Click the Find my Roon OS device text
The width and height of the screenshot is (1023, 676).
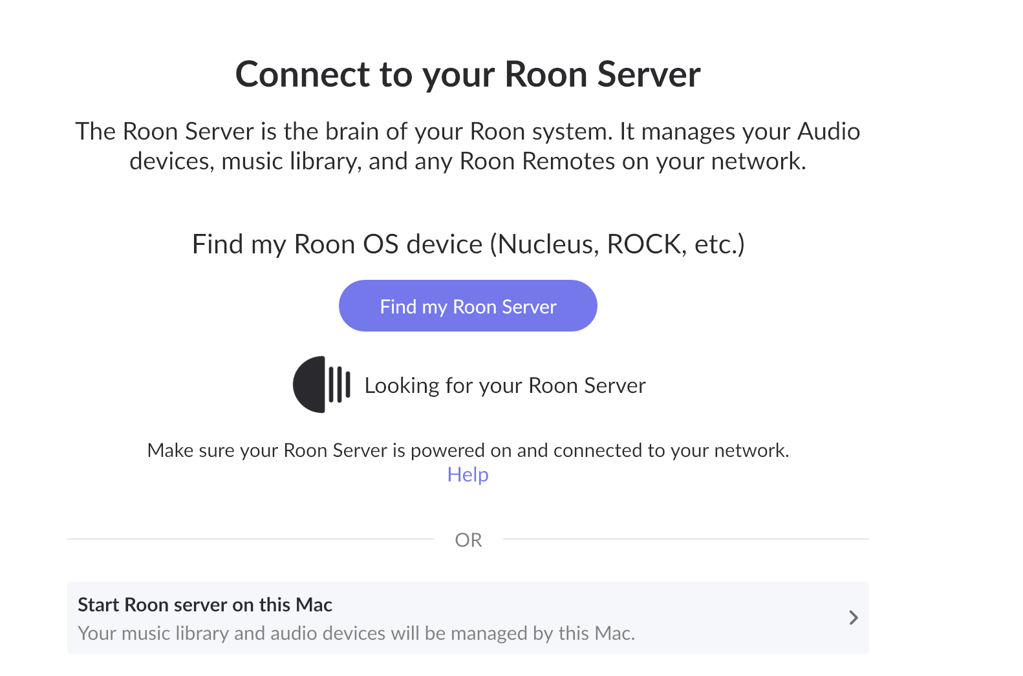coord(468,244)
